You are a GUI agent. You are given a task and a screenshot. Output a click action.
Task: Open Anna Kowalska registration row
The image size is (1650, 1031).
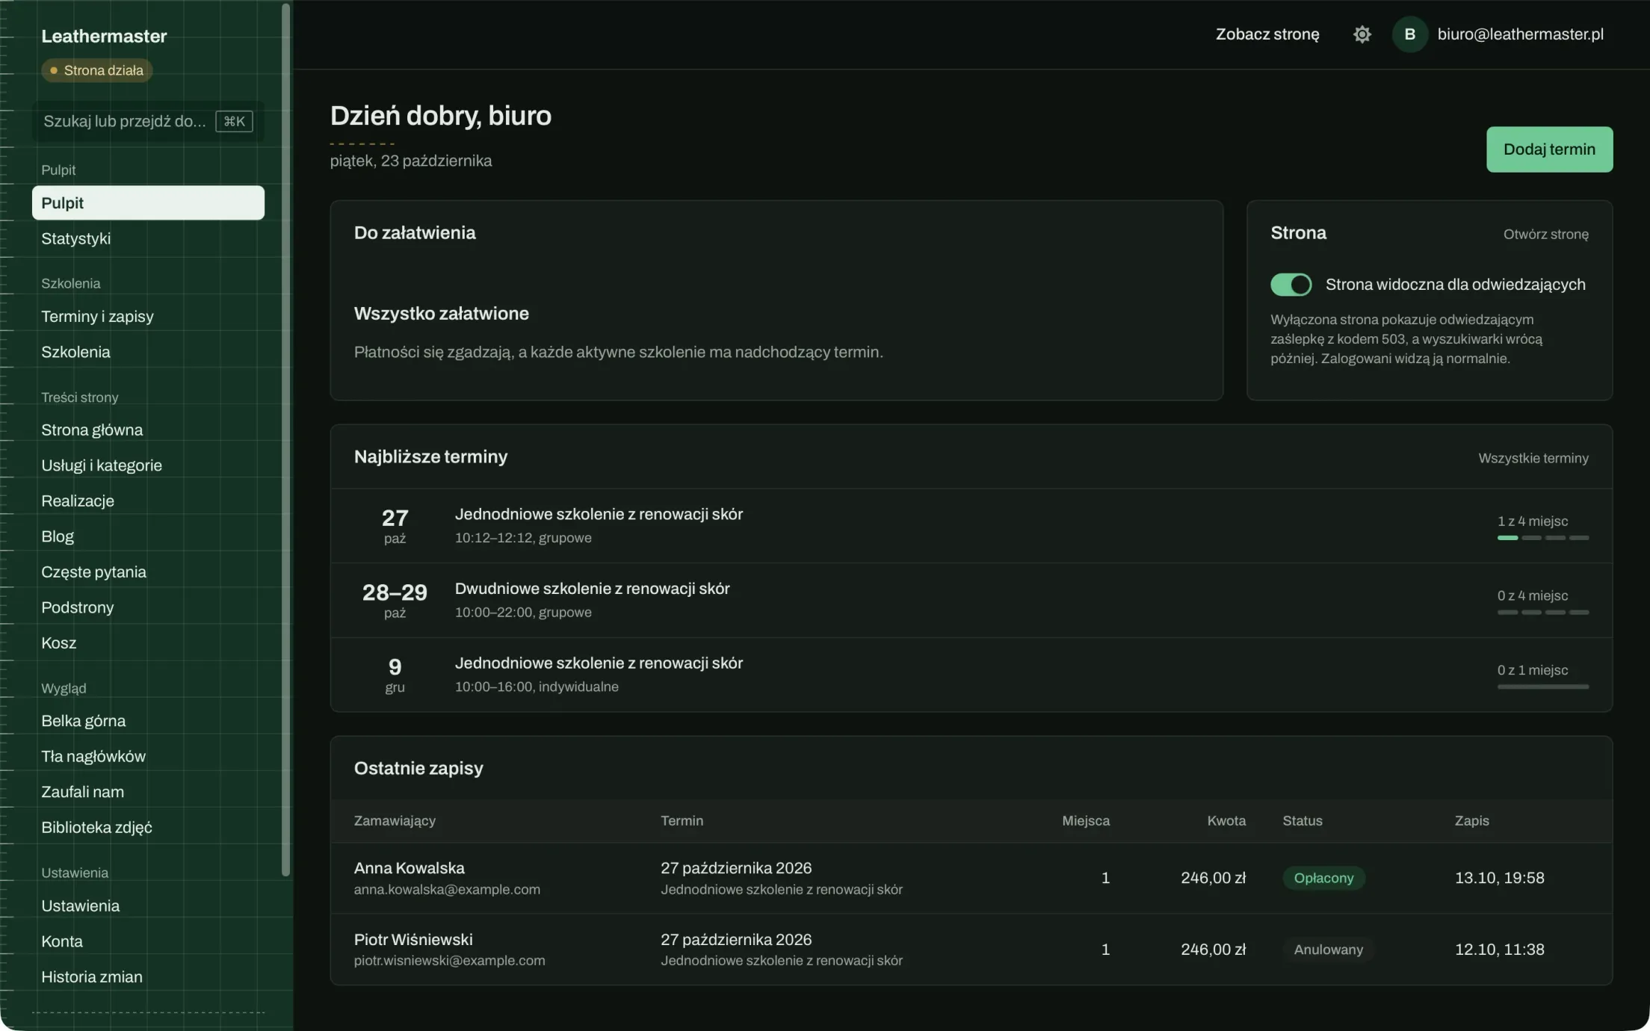(x=971, y=878)
